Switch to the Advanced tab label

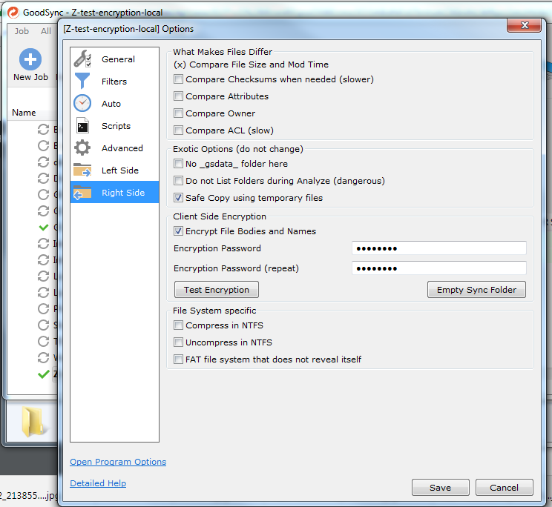(122, 148)
